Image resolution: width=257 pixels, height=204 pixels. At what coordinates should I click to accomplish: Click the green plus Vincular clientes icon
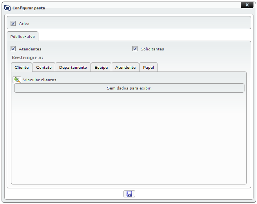(x=17, y=80)
